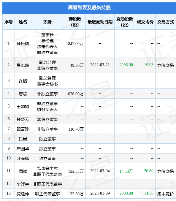Click the 成交均价 column header
This screenshot has width=176, height=201.
(x=145, y=22)
